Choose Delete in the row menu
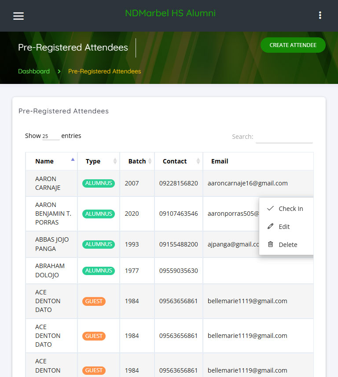This screenshot has width=338, height=377. pos(288,245)
